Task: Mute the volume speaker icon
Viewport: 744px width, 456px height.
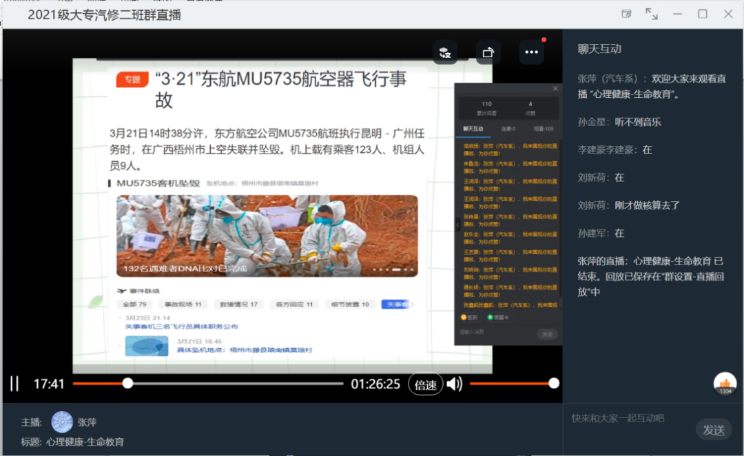Action: pyautogui.click(x=454, y=384)
